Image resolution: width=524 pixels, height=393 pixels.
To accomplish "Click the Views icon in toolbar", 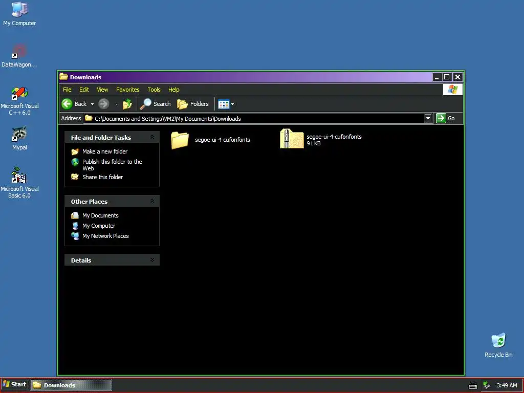I will (x=224, y=104).
